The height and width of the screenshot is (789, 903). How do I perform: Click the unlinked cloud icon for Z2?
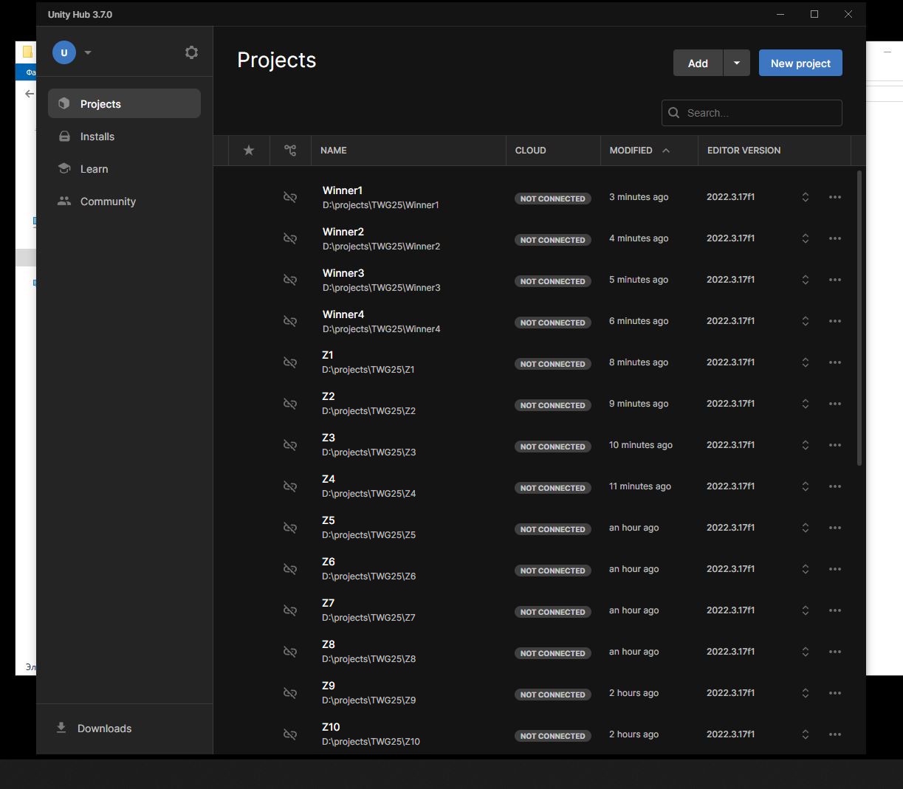point(290,404)
